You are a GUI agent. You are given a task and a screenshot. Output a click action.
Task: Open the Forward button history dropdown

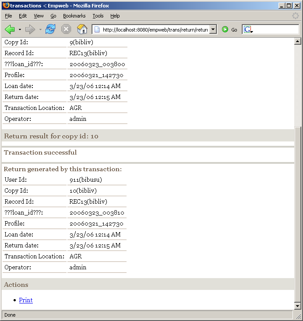(x=40, y=30)
